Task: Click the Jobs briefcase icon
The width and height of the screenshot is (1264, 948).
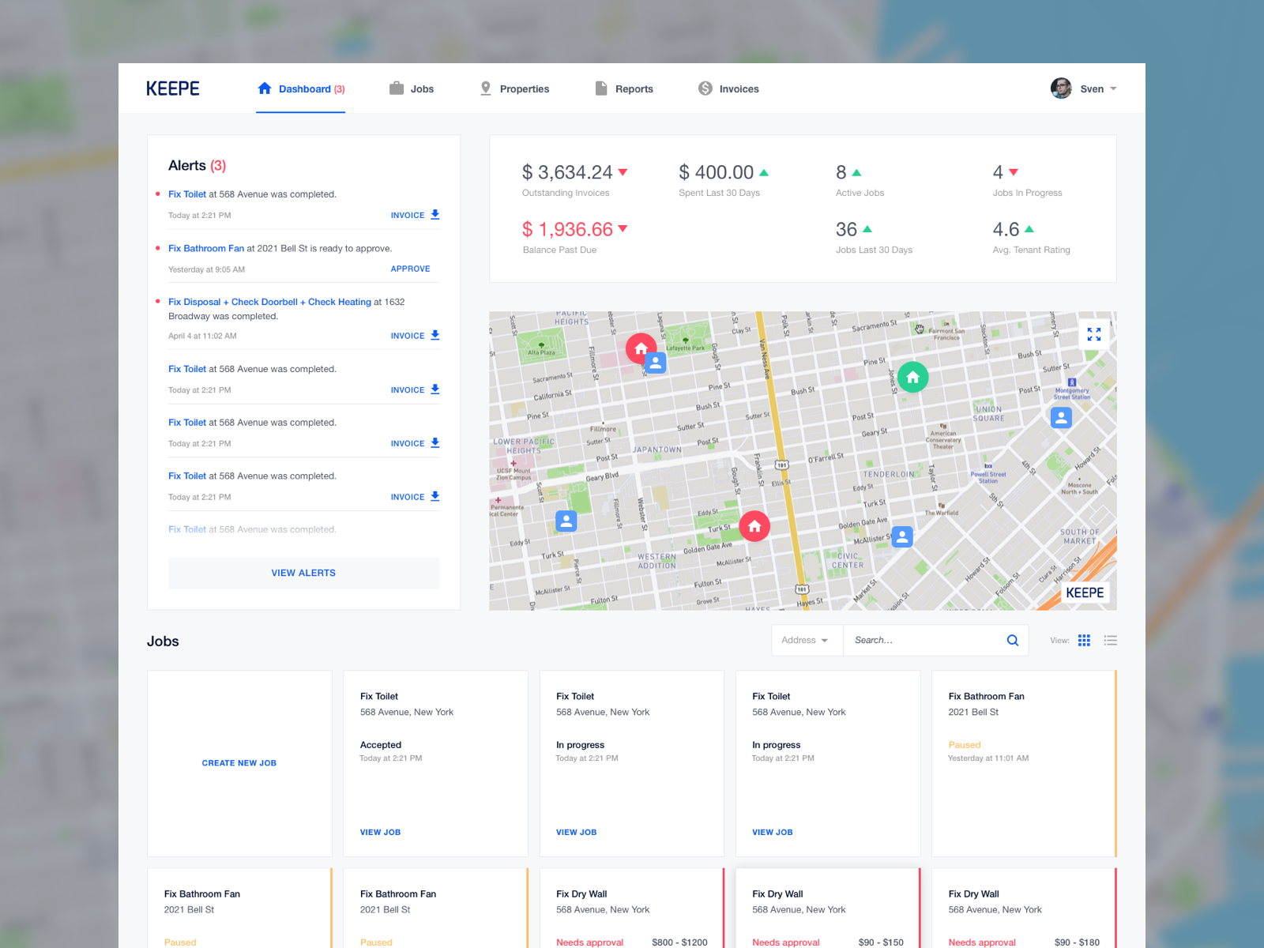Action: (397, 88)
